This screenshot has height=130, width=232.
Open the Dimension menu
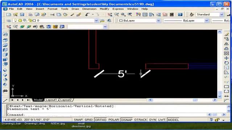(90, 9)
